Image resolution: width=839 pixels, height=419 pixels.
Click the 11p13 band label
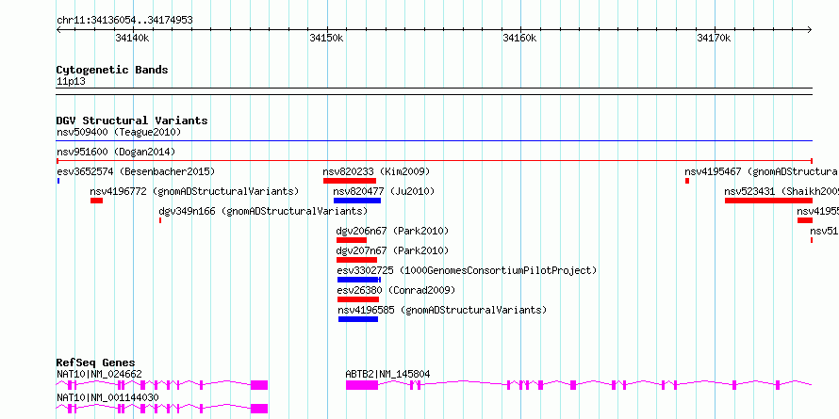pyautogui.click(x=71, y=82)
